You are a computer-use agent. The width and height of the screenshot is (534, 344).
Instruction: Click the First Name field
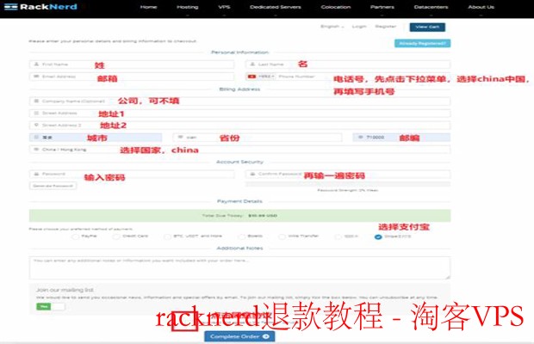[x=132, y=64]
